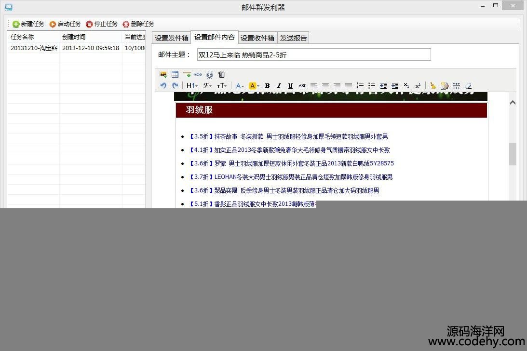The image size is (527, 351).
Task: Switch to the 设置邮件内容 tab
Action: pyautogui.click(x=215, y=37)
